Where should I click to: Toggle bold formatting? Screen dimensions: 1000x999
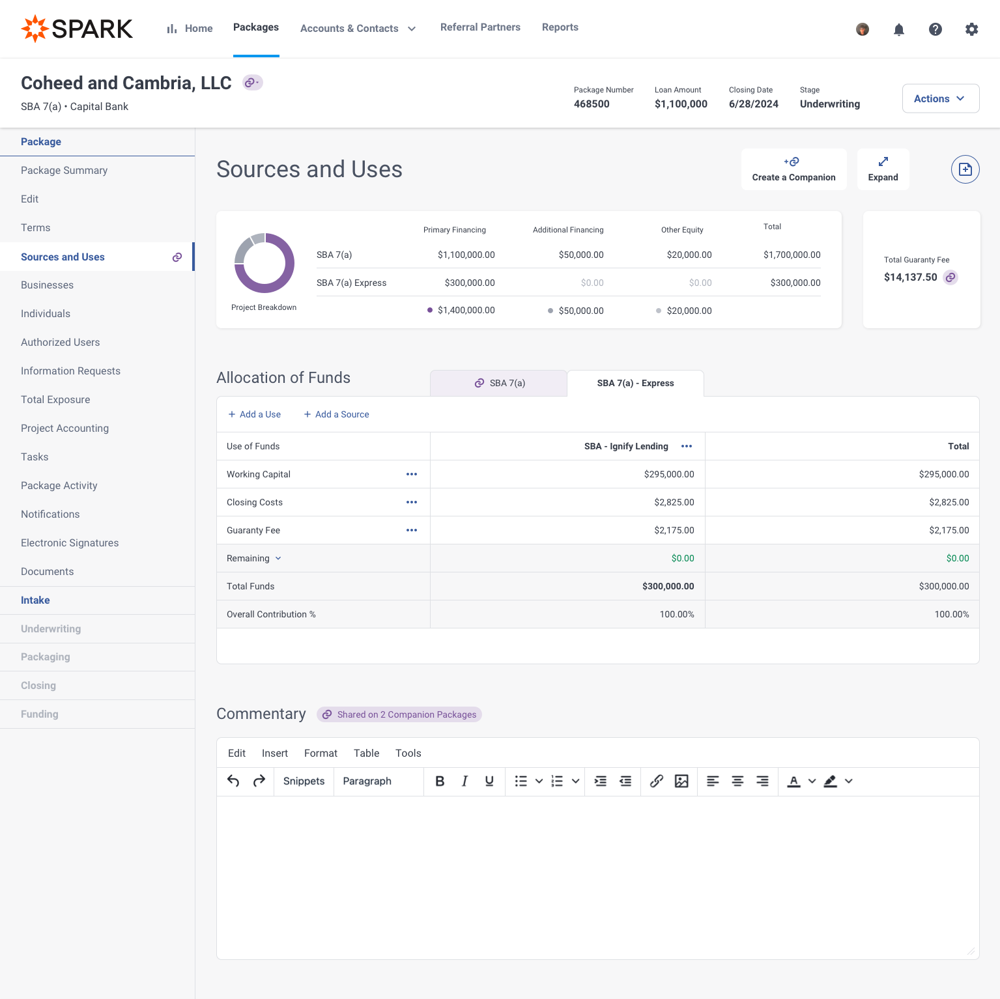440,781
